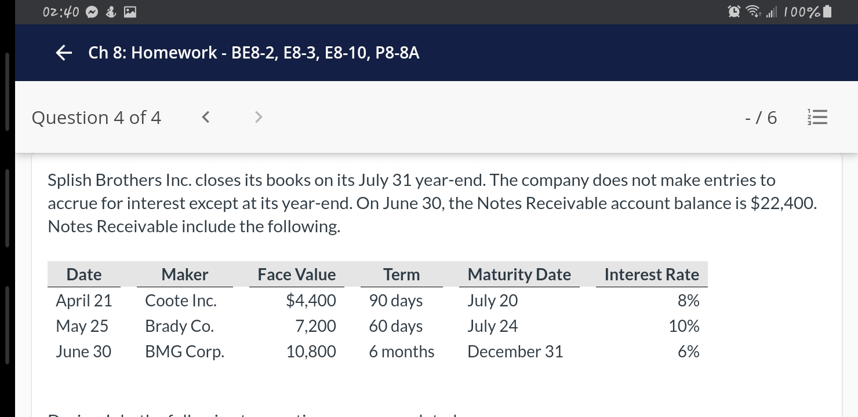The image size is (858, 417).
Task: Tap the gallery notification icon
Action: click(x=129, y=11)
